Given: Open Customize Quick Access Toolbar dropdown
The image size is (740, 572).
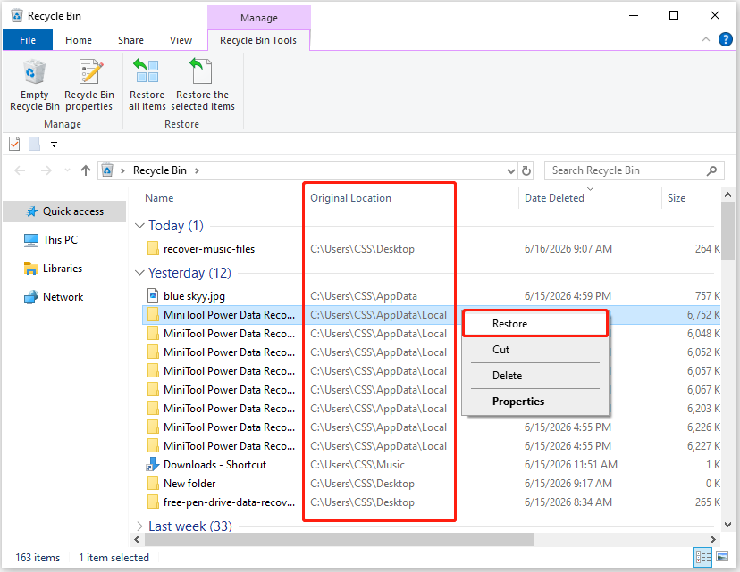Looking at the screenshot, I should coord(54,145).
